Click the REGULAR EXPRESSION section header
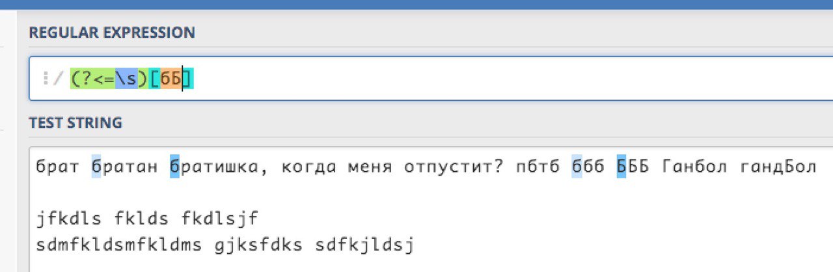Screen dimensions: 833x272 pyautogui.click(x=111, y=32)
